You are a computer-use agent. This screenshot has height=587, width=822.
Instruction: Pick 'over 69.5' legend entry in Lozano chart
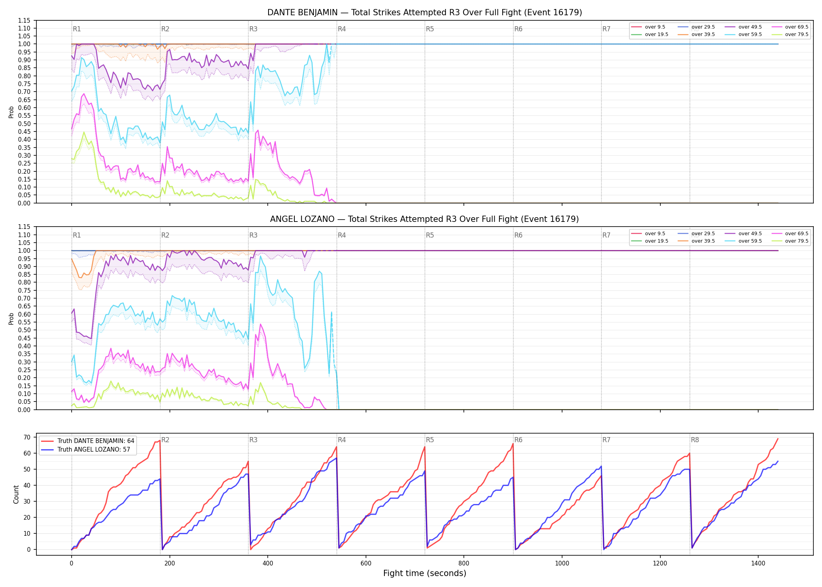[790, 234]
